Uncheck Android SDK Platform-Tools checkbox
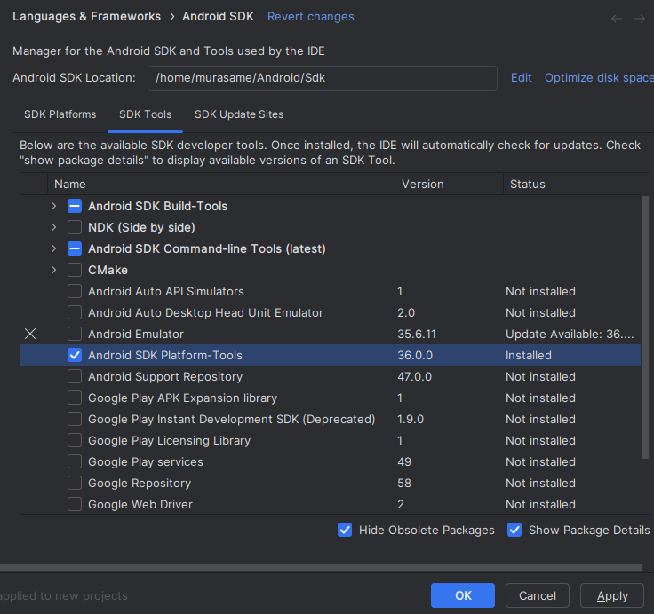The height and width of the screenshot is (614, 654). click(75, 355)
